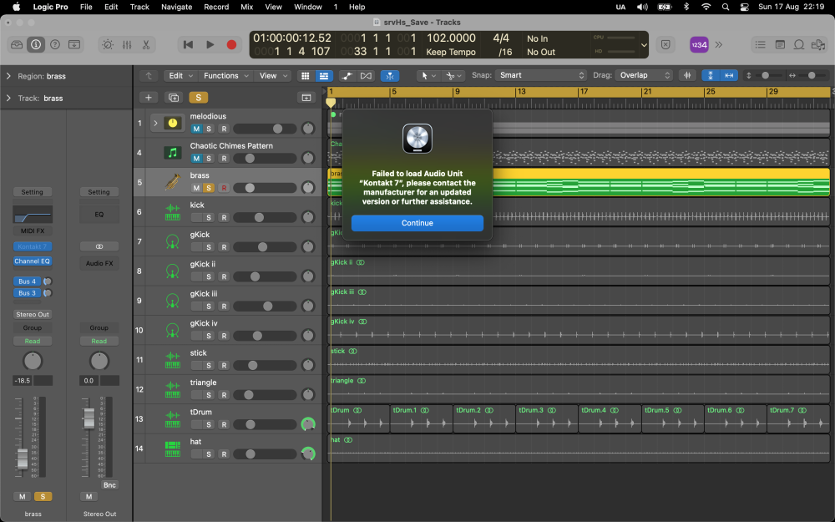The image size is (835, 522).
Task: Click the purple 1234 count-in button
Action: point(699,45)
